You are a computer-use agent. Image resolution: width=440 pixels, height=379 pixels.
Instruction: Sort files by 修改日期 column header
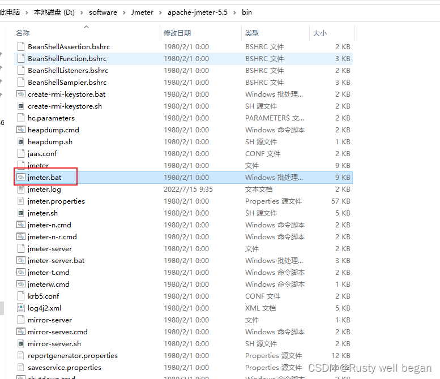pyautogui.click(x=177, y=33)
